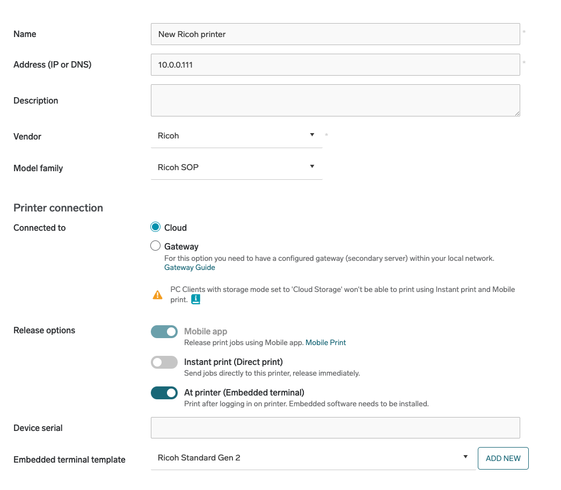Follow the Mobile Print link
This screenshot has height=490, width=561.
coord(325,342)
